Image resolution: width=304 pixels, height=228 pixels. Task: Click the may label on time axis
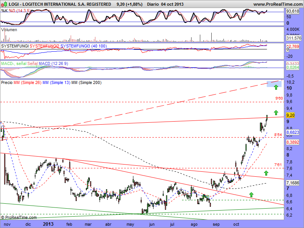[x=130, y=224]
